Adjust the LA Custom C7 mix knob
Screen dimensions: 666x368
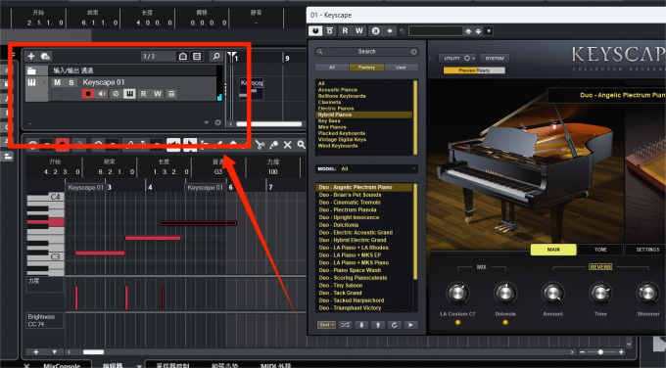[457, 294]
